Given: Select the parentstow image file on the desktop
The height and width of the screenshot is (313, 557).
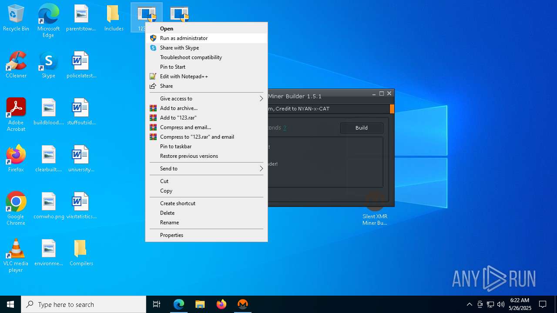Looking at the screenshot, I should (81, 18).
